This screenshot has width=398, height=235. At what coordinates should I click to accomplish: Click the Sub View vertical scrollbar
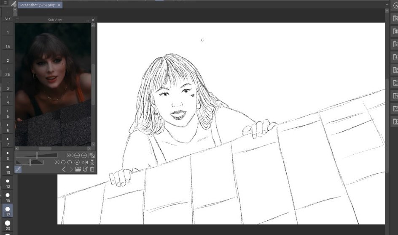(x=93, y=84)
